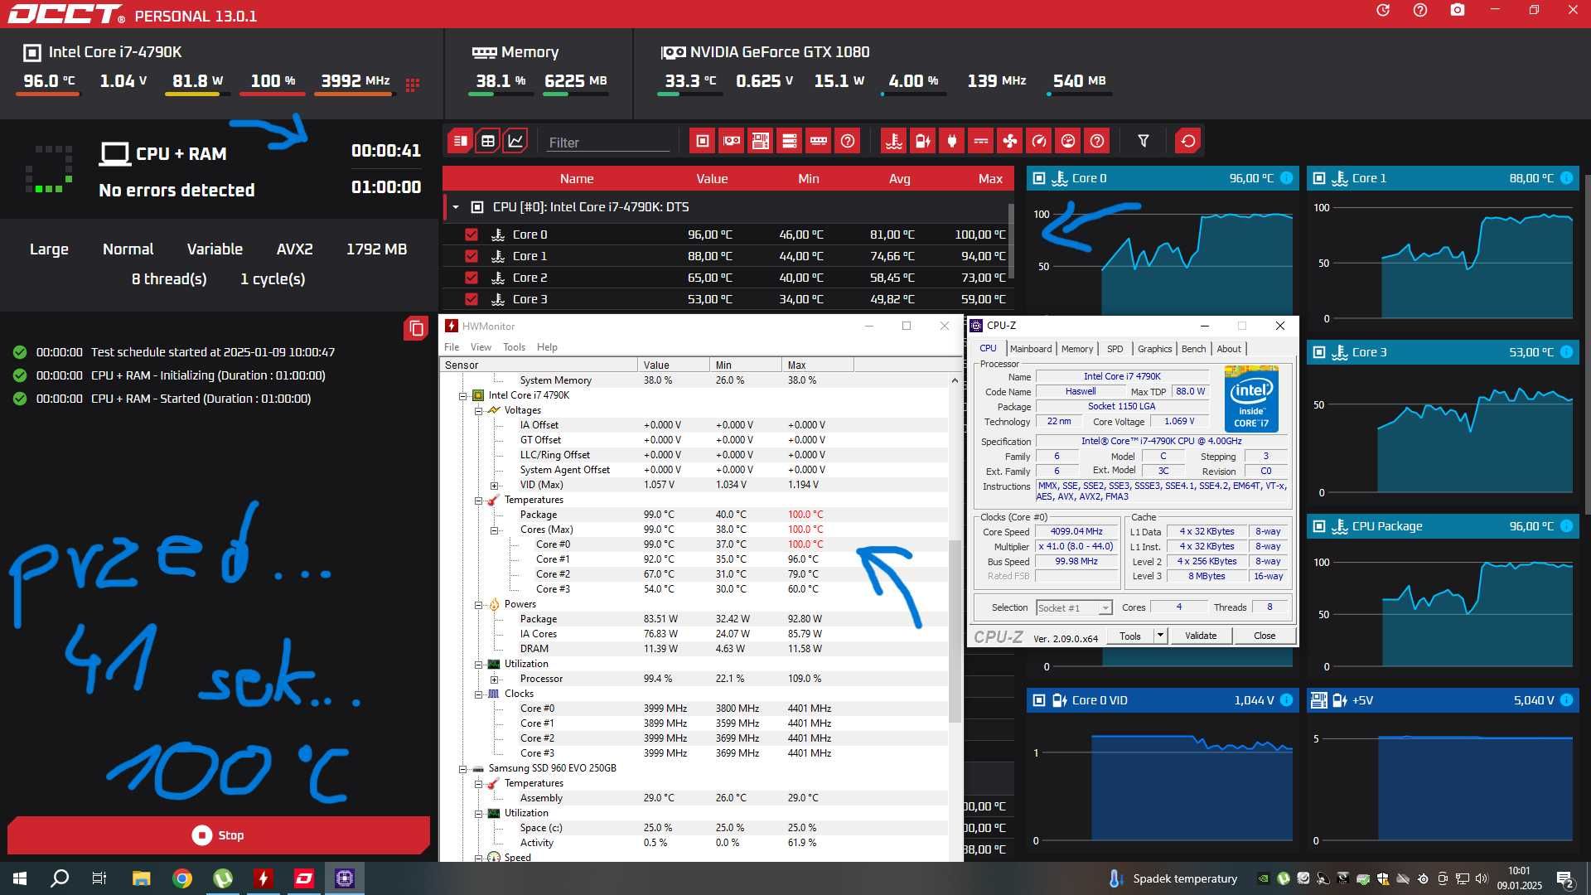Toggle storage sensors filter icon
This screenshot has height=895, width=1591.
(x=790, y=141)
